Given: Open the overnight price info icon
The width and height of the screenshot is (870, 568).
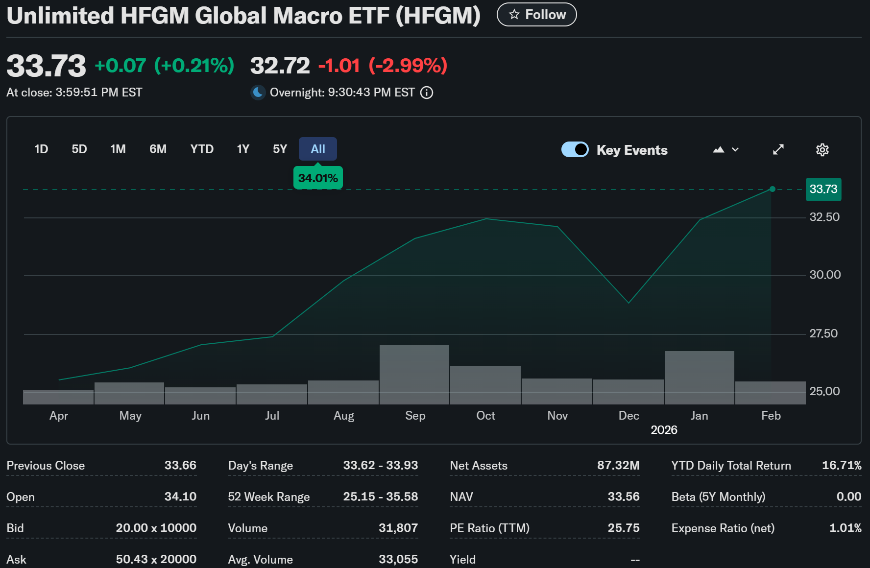Looking at the screenshot, I should pyautogui.click(x=427, y=93).
